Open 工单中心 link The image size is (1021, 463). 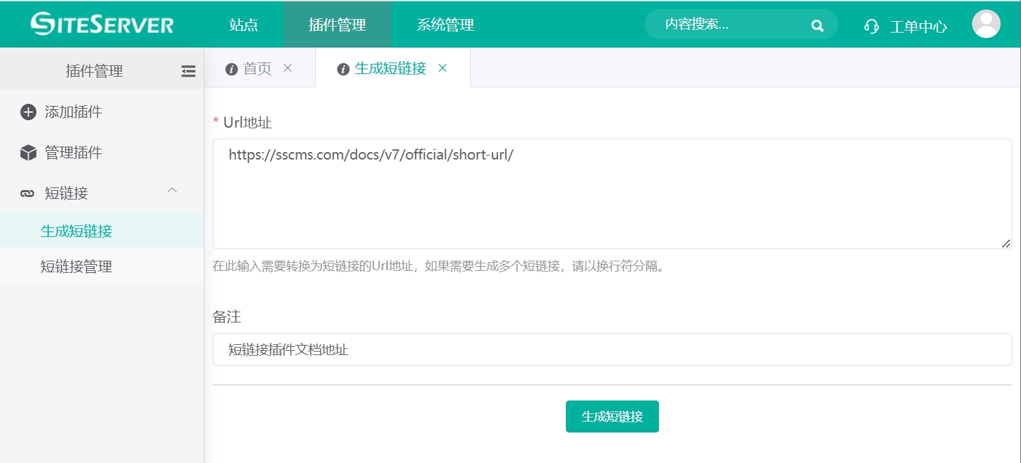click(918, 26)
